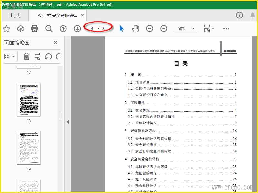Open contents entry 1.2 公路与长赣高铁的关系
The image size is (258, 193).
(182, 89)
